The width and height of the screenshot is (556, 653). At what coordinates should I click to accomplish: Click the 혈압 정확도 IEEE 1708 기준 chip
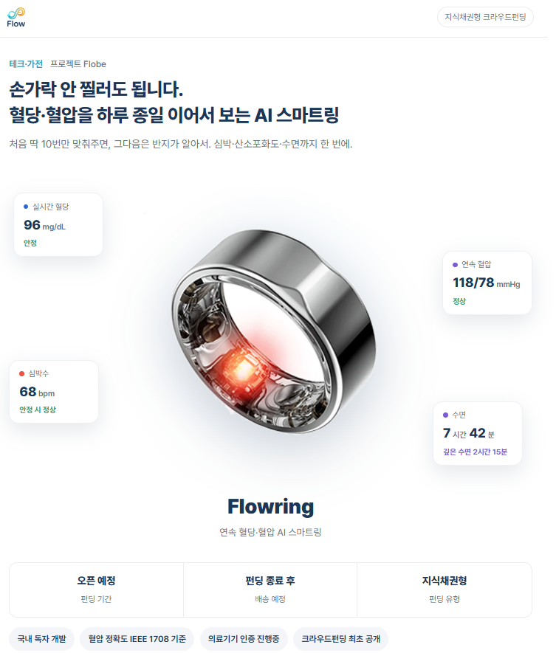click(x=137, y=639)
